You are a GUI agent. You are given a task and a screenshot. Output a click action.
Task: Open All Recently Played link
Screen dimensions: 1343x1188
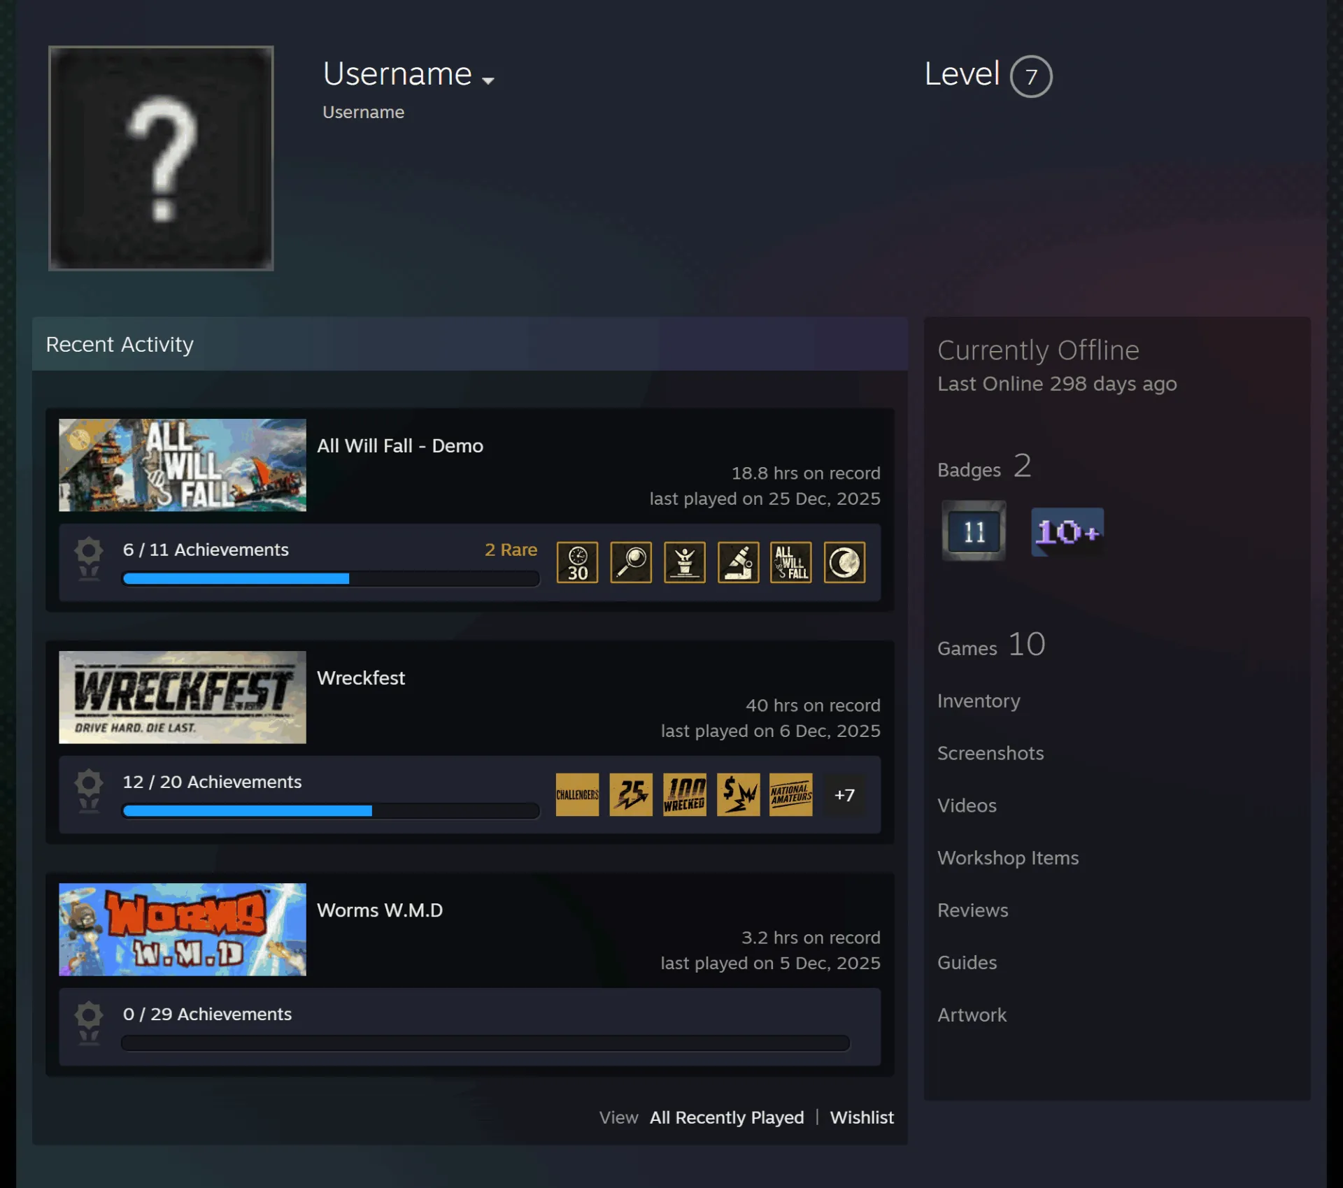click(727, 1117)
